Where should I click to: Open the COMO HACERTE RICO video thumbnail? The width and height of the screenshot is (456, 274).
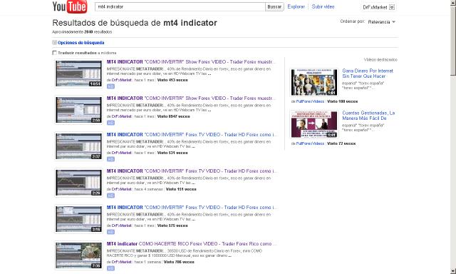[78, 255]
